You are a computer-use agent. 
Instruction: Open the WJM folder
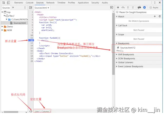[x=9, y=30]
